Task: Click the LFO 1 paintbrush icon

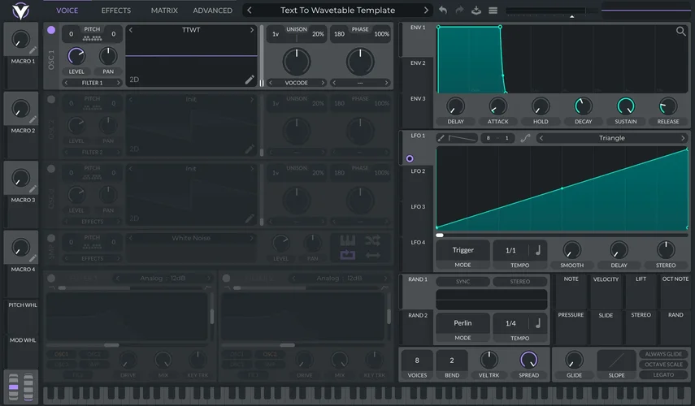Action: (x=441, y=138)
